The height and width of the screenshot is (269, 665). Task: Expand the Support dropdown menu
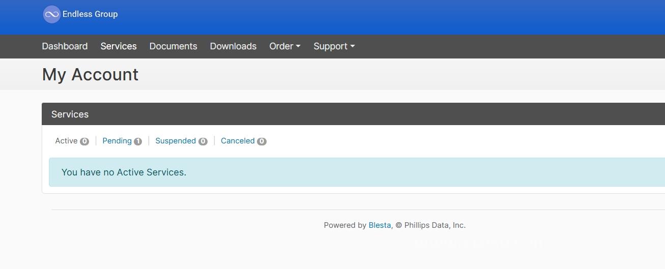[334, 46]
